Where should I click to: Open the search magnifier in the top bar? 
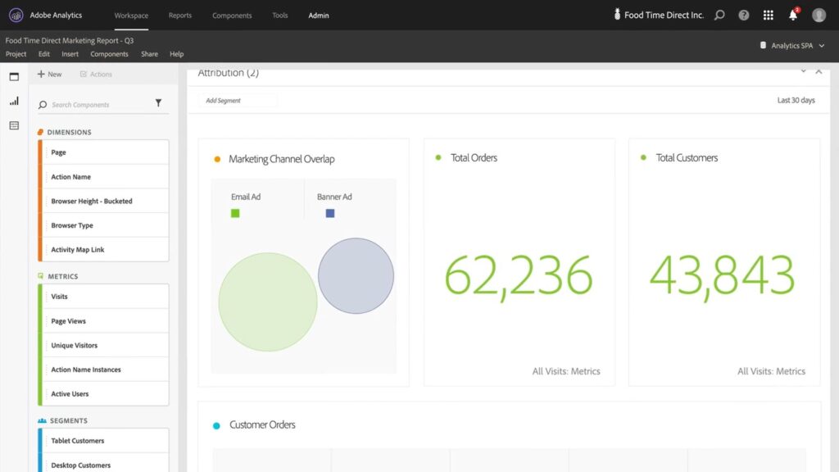[x=719, y=14]
